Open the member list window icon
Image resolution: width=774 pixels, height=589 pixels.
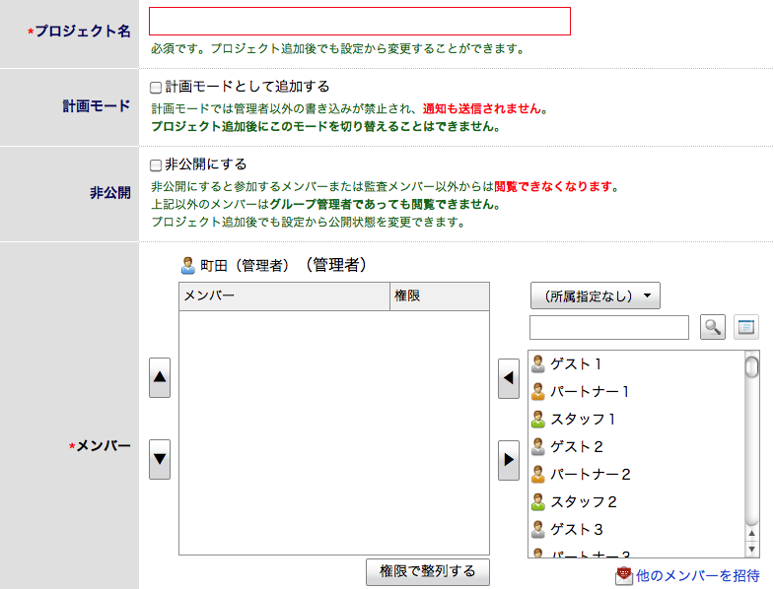745,327
